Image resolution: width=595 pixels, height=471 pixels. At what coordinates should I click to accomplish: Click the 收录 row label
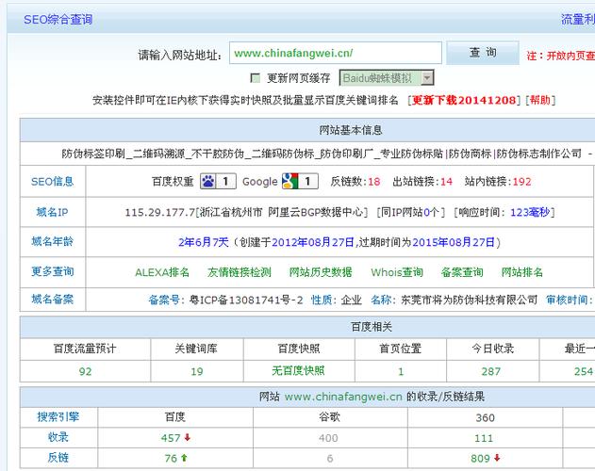(58, 437)
